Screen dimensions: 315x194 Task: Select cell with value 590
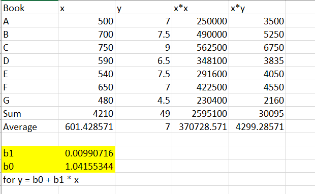86,60
